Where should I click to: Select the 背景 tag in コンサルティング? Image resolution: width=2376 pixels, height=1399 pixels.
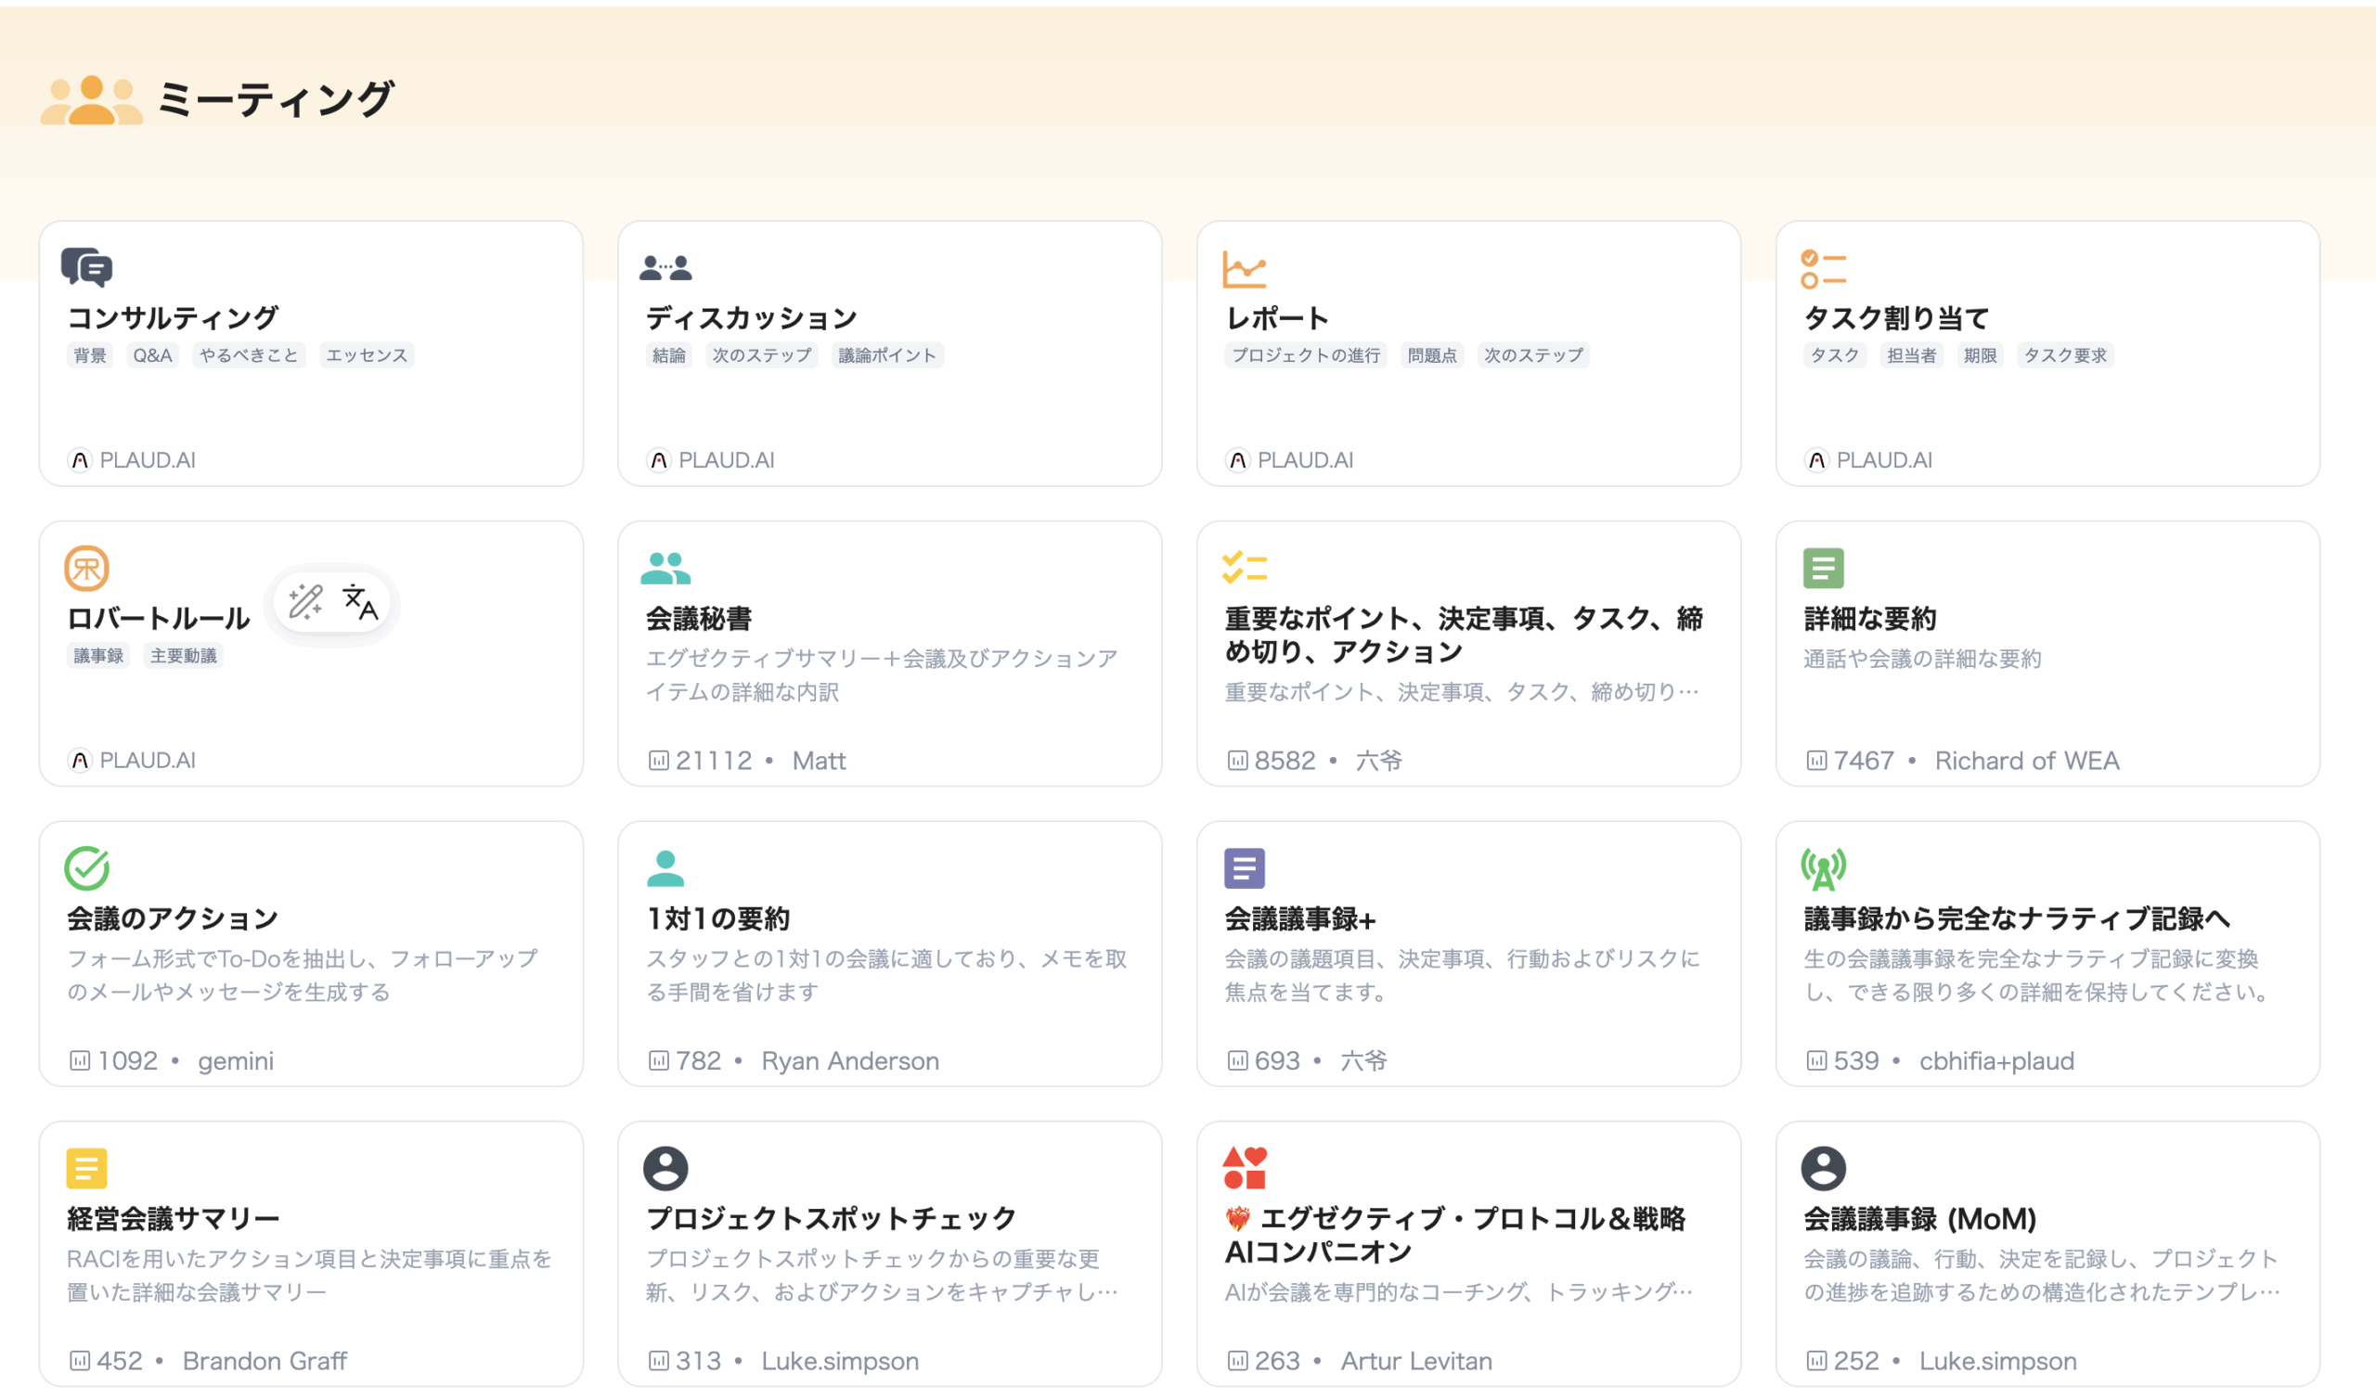click(90, 355)
